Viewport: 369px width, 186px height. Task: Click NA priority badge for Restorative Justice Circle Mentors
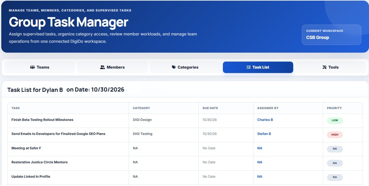coord(335,163)
